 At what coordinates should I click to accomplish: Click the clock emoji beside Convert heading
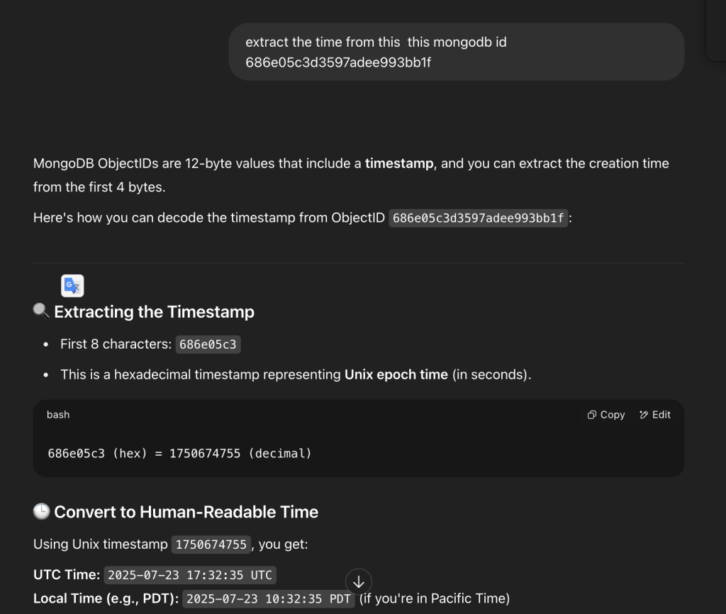(x=41, y=512)
